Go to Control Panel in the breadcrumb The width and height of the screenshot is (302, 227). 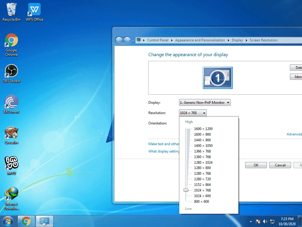pyautogui.click(x=157, y=40)
